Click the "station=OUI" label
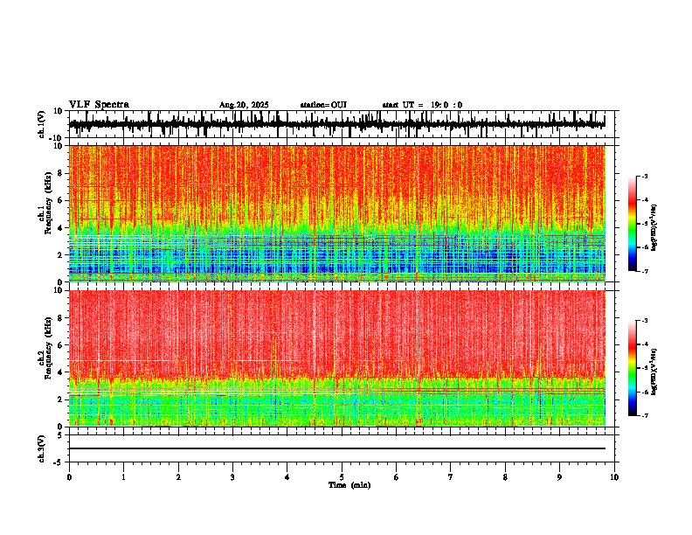Viewport: 692px width, 535px height. coord(323,105)
